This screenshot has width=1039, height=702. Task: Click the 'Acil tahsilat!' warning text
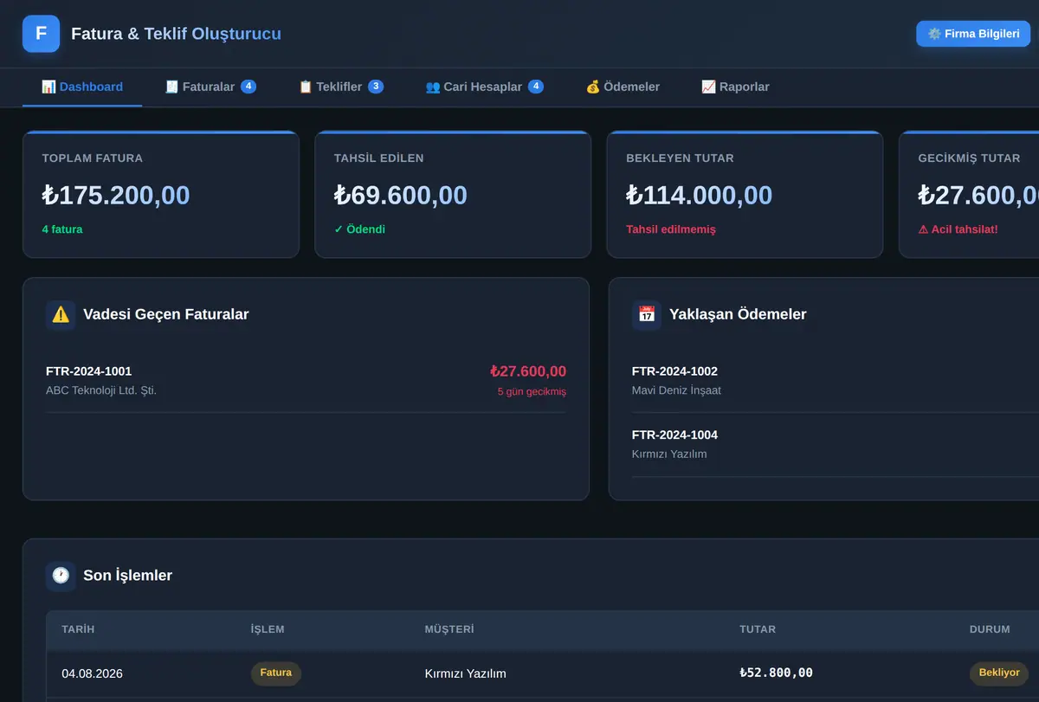[x=958, y=229]
